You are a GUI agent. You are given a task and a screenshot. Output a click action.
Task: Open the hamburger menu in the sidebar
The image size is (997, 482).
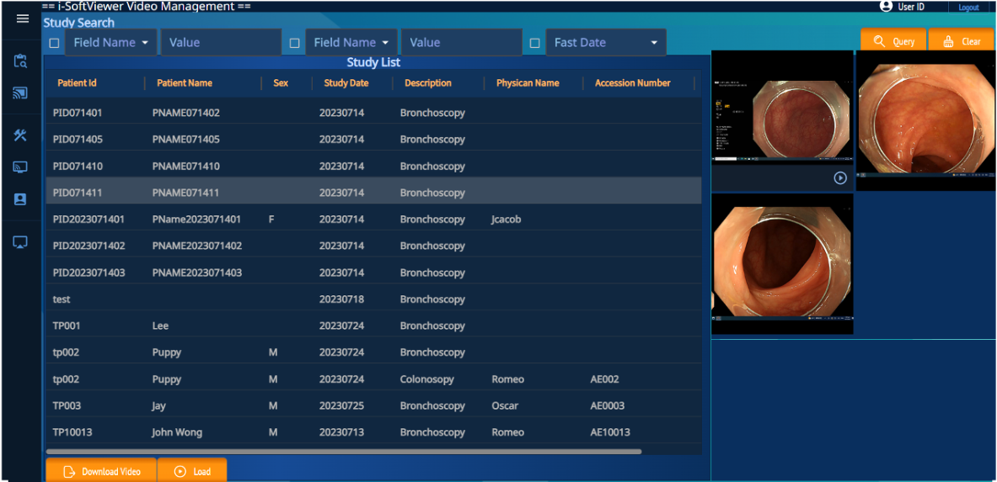click(22, 19)
